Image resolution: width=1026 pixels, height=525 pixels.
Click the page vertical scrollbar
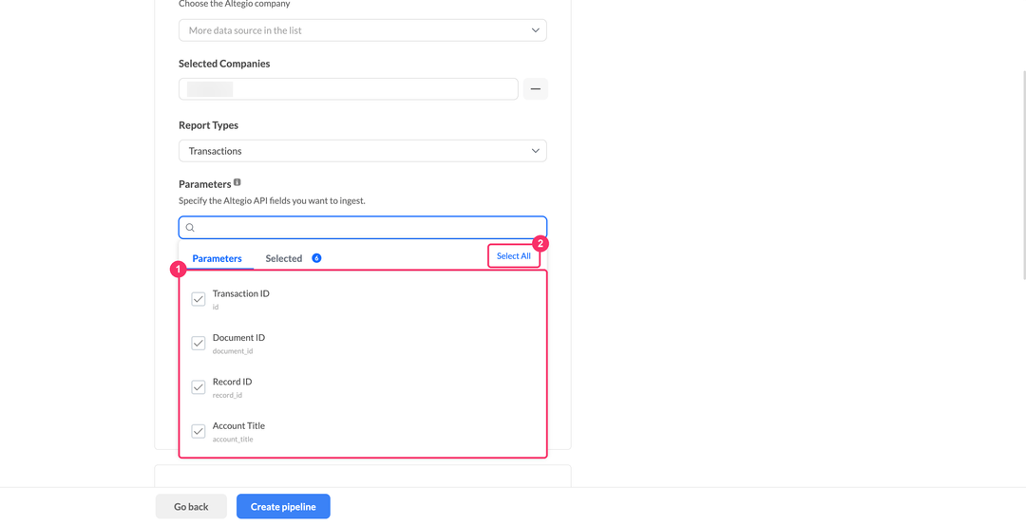[x=1023, y=176]
